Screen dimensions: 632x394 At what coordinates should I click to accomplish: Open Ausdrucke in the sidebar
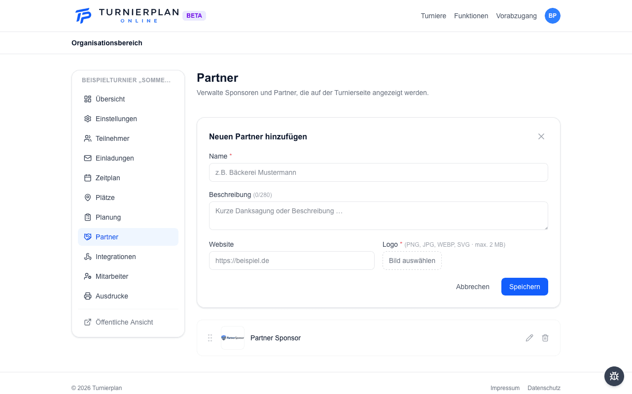pyautogui.click(x=128, y=296)
